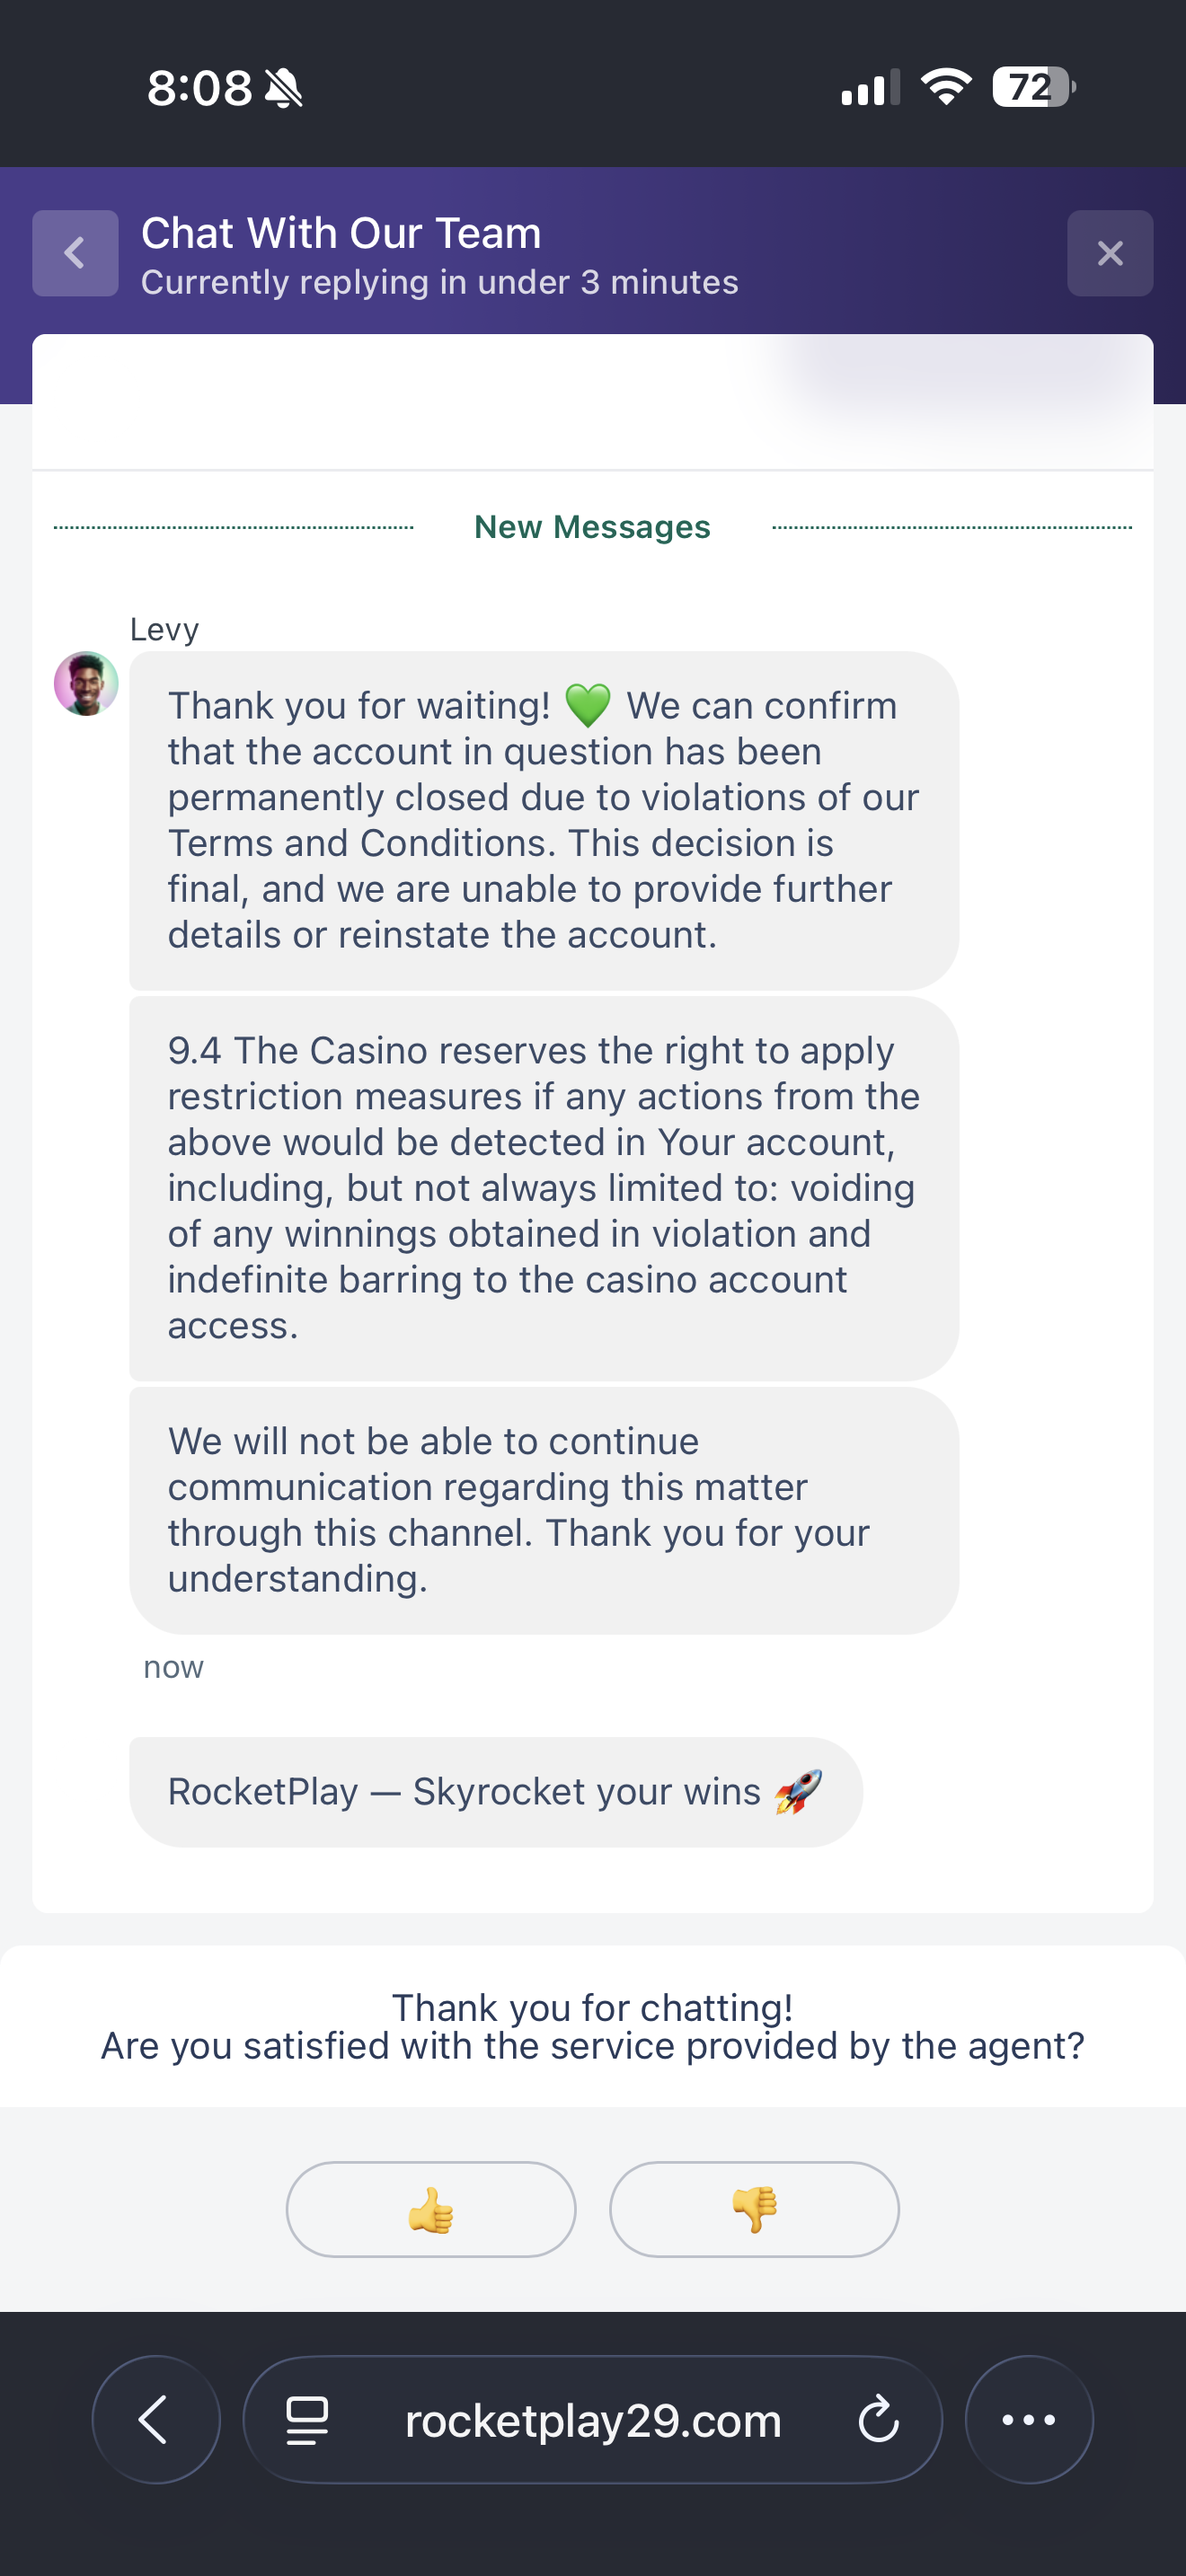Viewport: 1186px width, 2576px height.
Task: Tap the battery indicator in status bar
Action: click(x=1033, y=87)
